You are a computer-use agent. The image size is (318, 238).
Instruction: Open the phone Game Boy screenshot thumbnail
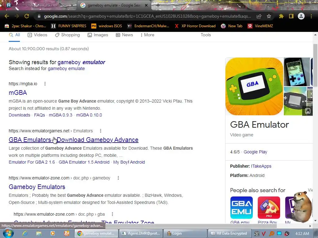297,72
